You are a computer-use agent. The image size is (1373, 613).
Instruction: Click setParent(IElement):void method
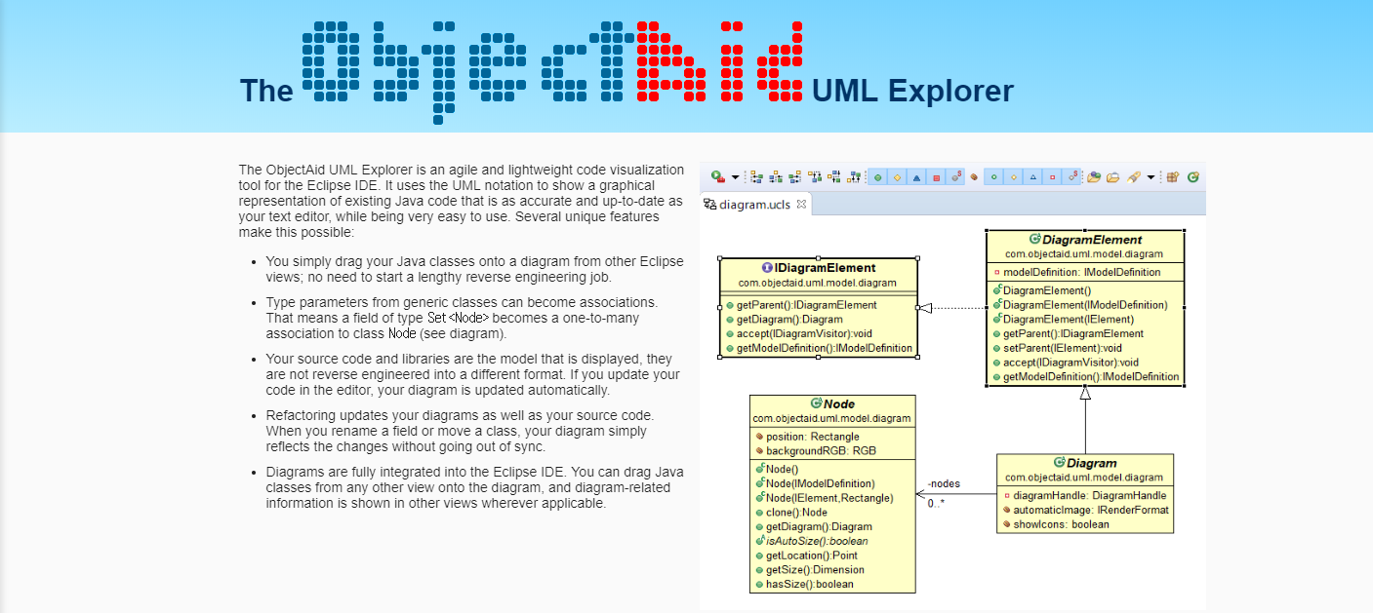pyautogui.click(x=1063, y=348)
